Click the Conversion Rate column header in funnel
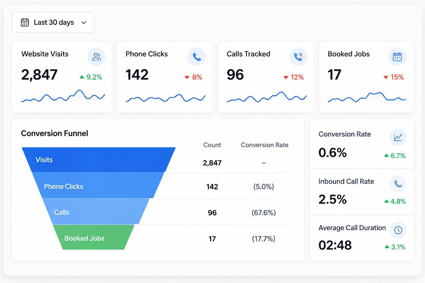425x283 pixels. click(x=265, y=145)
